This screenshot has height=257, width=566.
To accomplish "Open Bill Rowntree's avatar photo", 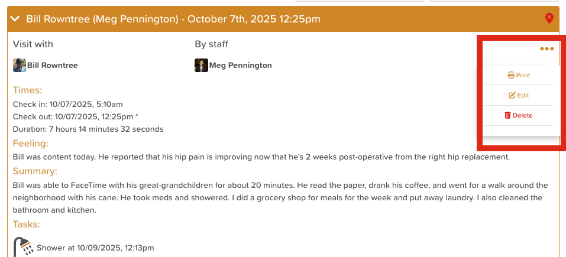I will tap(20, 65).
